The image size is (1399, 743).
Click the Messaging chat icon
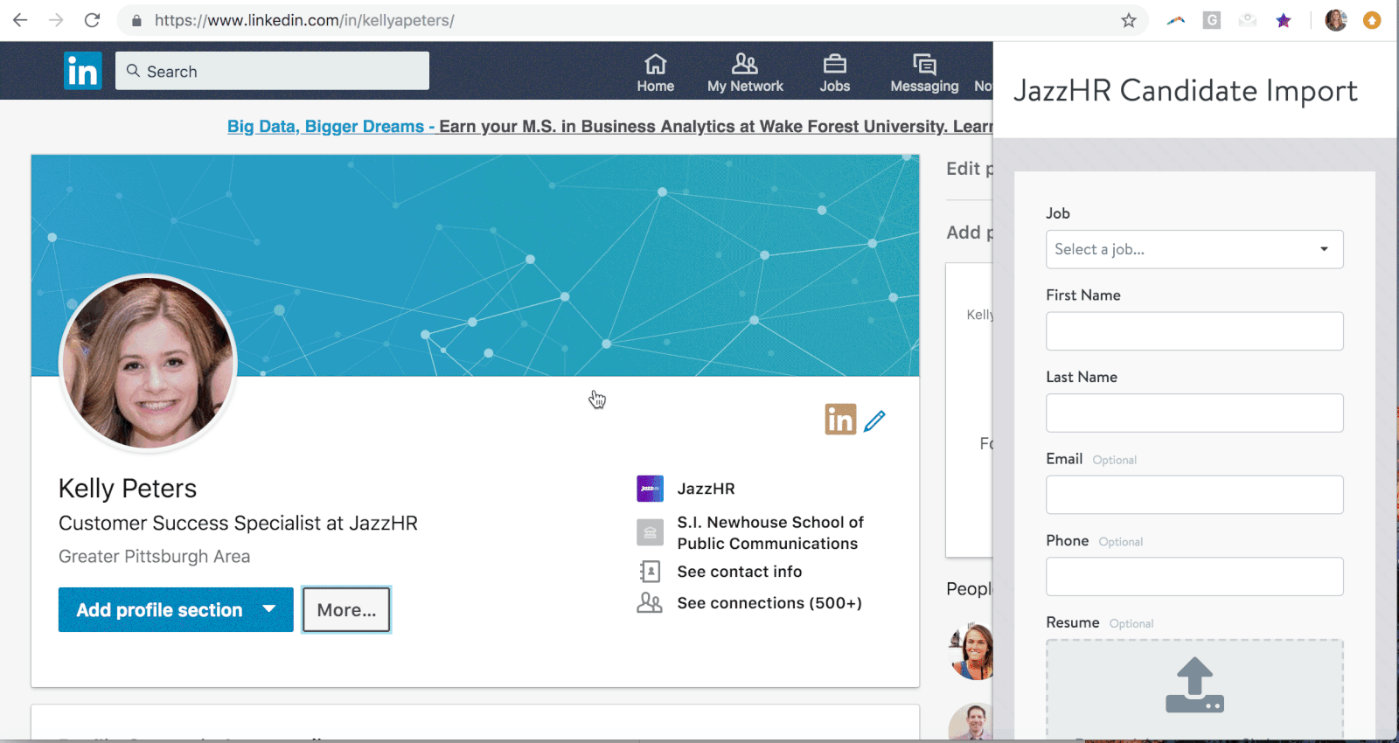[x=924, y=64]
